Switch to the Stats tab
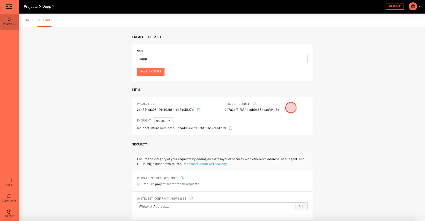 point(28,20)
